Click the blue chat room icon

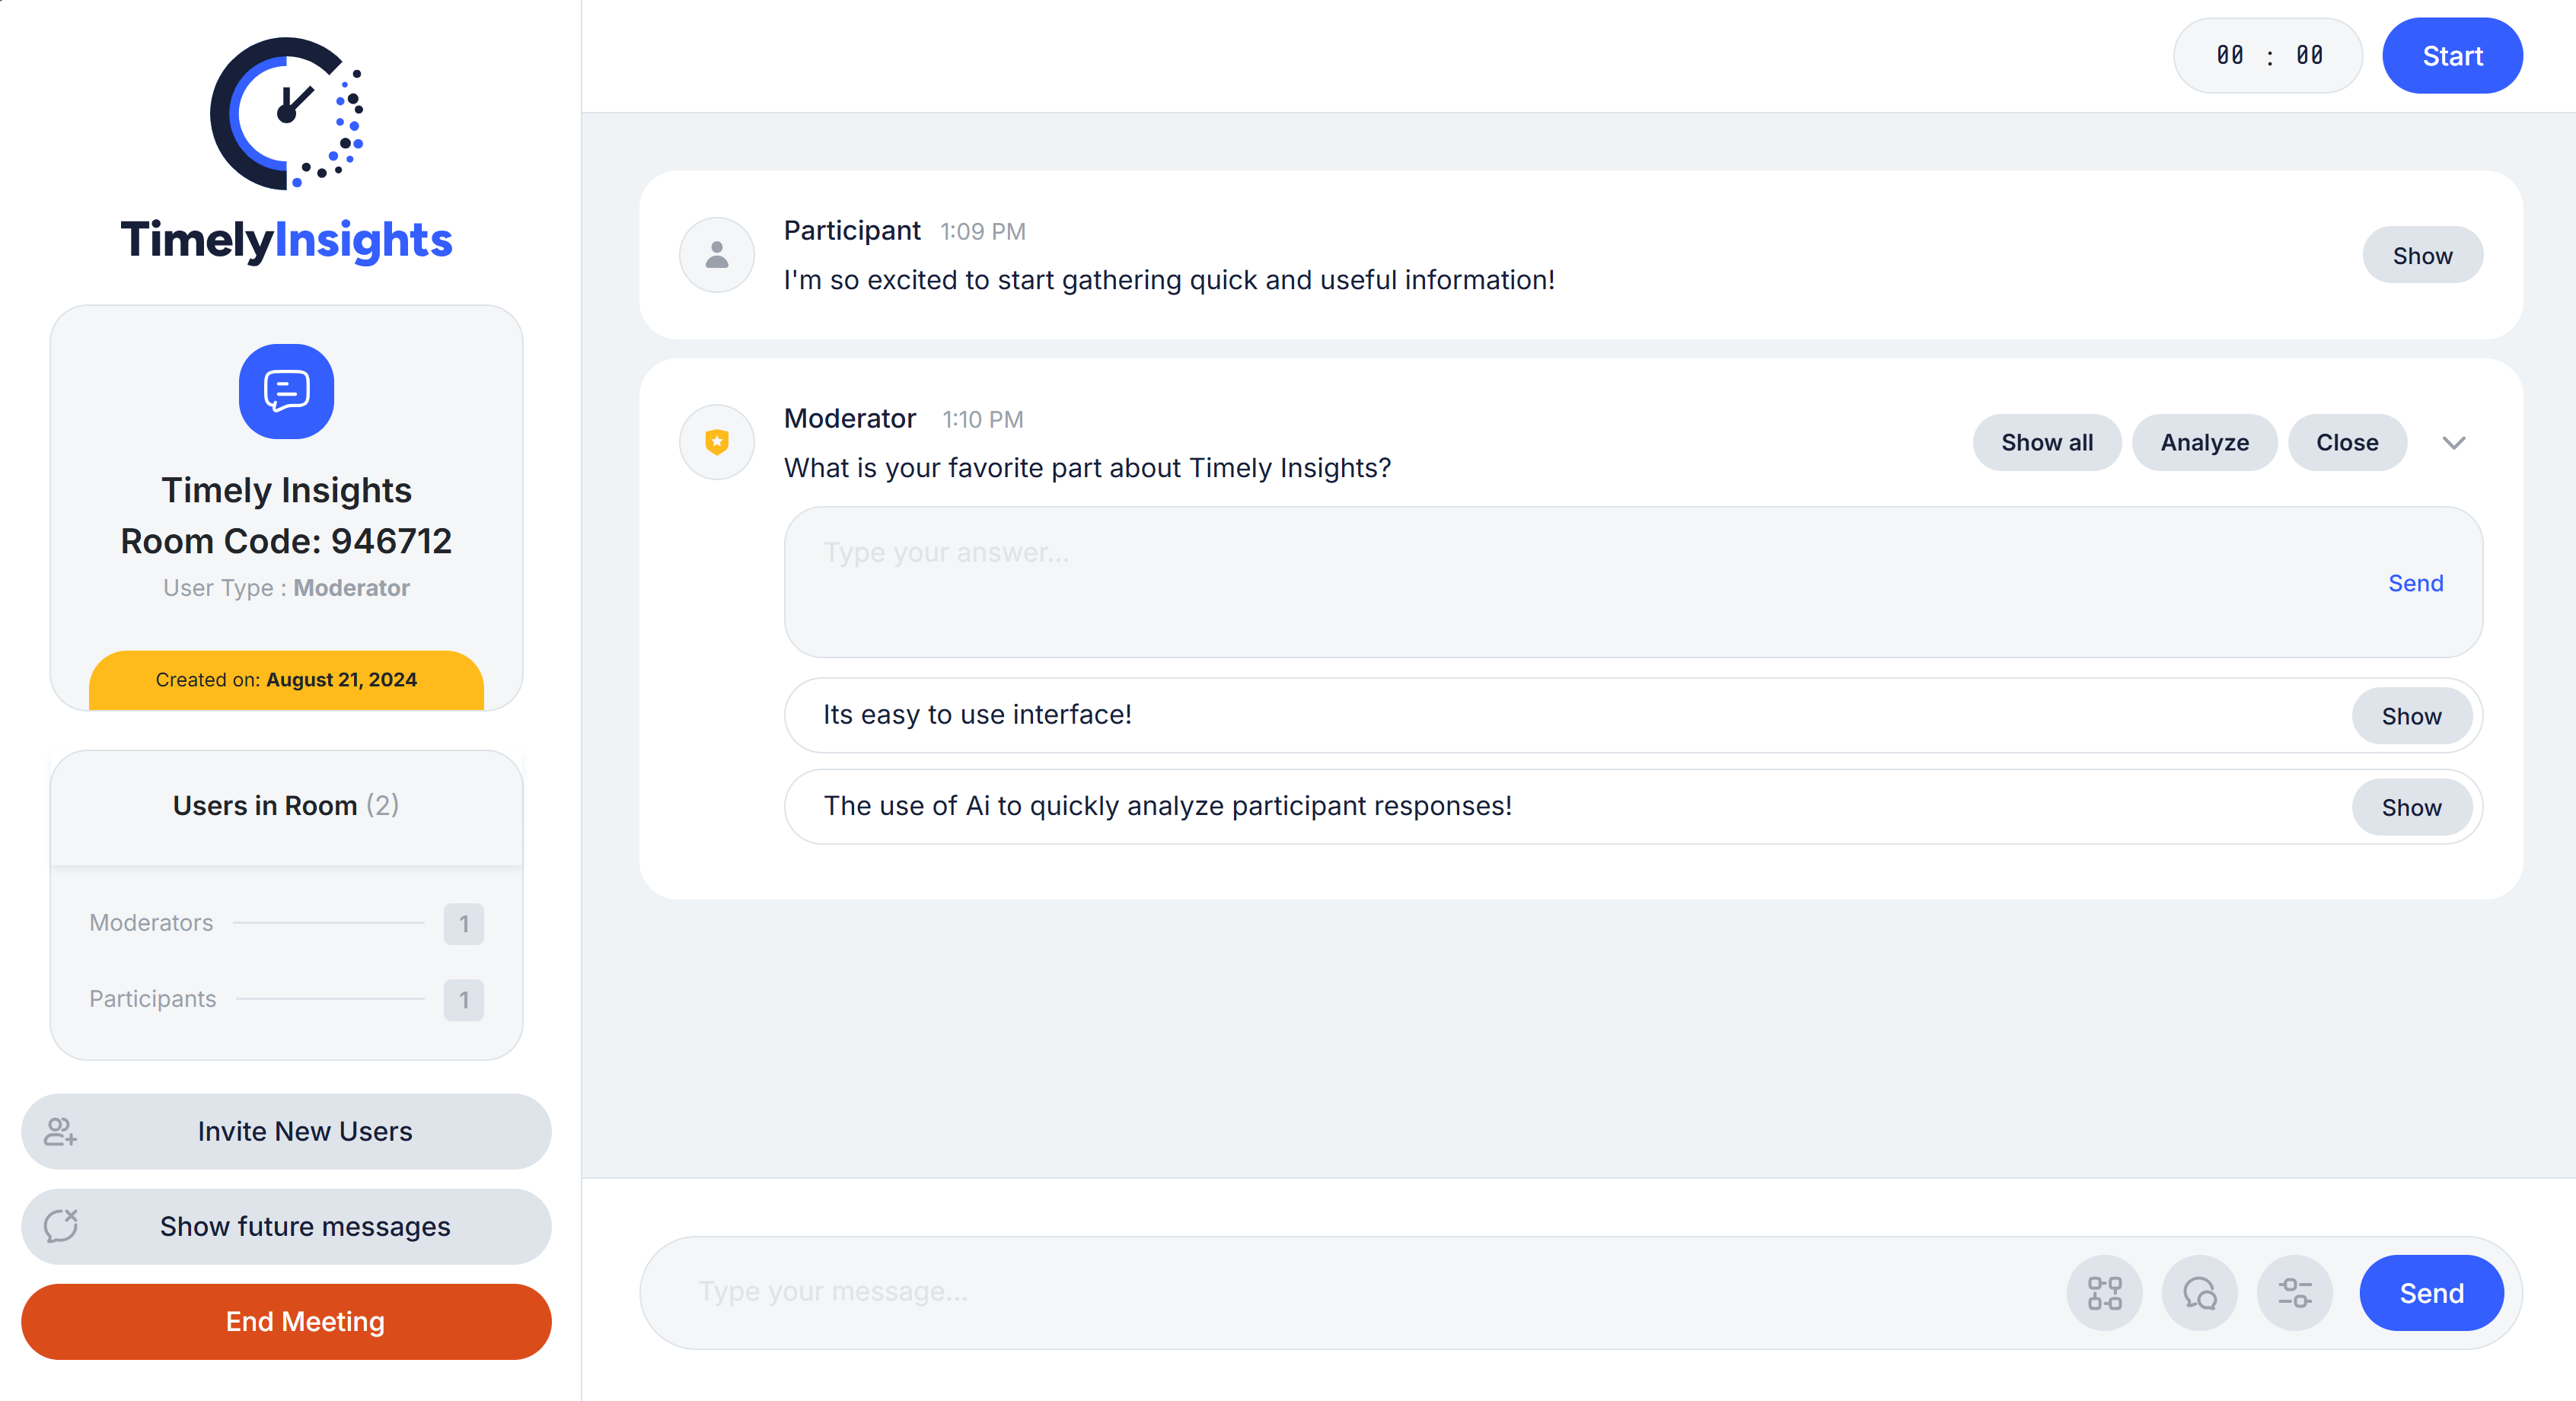click(286, 391)
